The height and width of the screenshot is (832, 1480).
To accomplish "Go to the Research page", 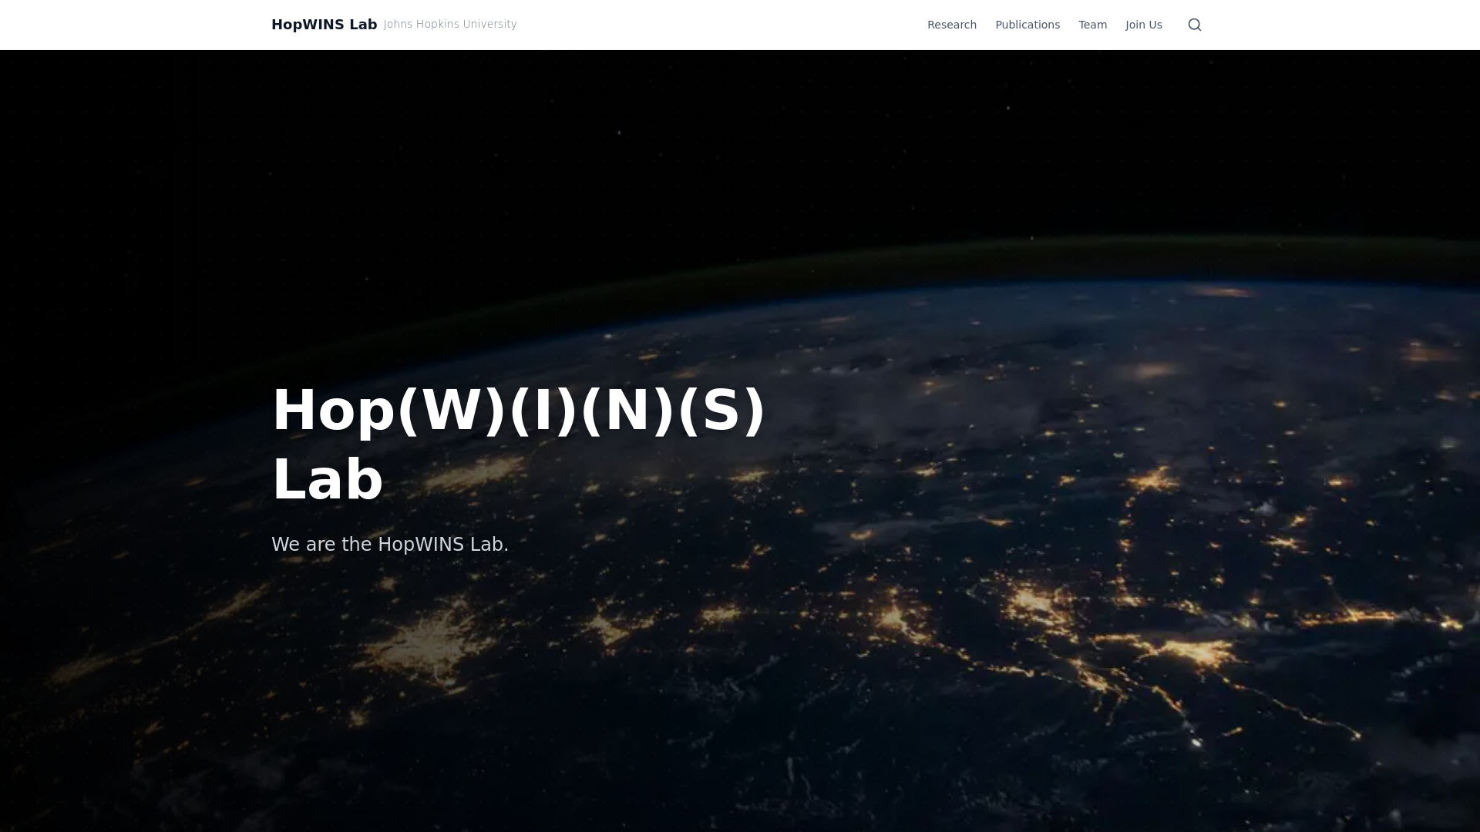I will click(952, 25).
